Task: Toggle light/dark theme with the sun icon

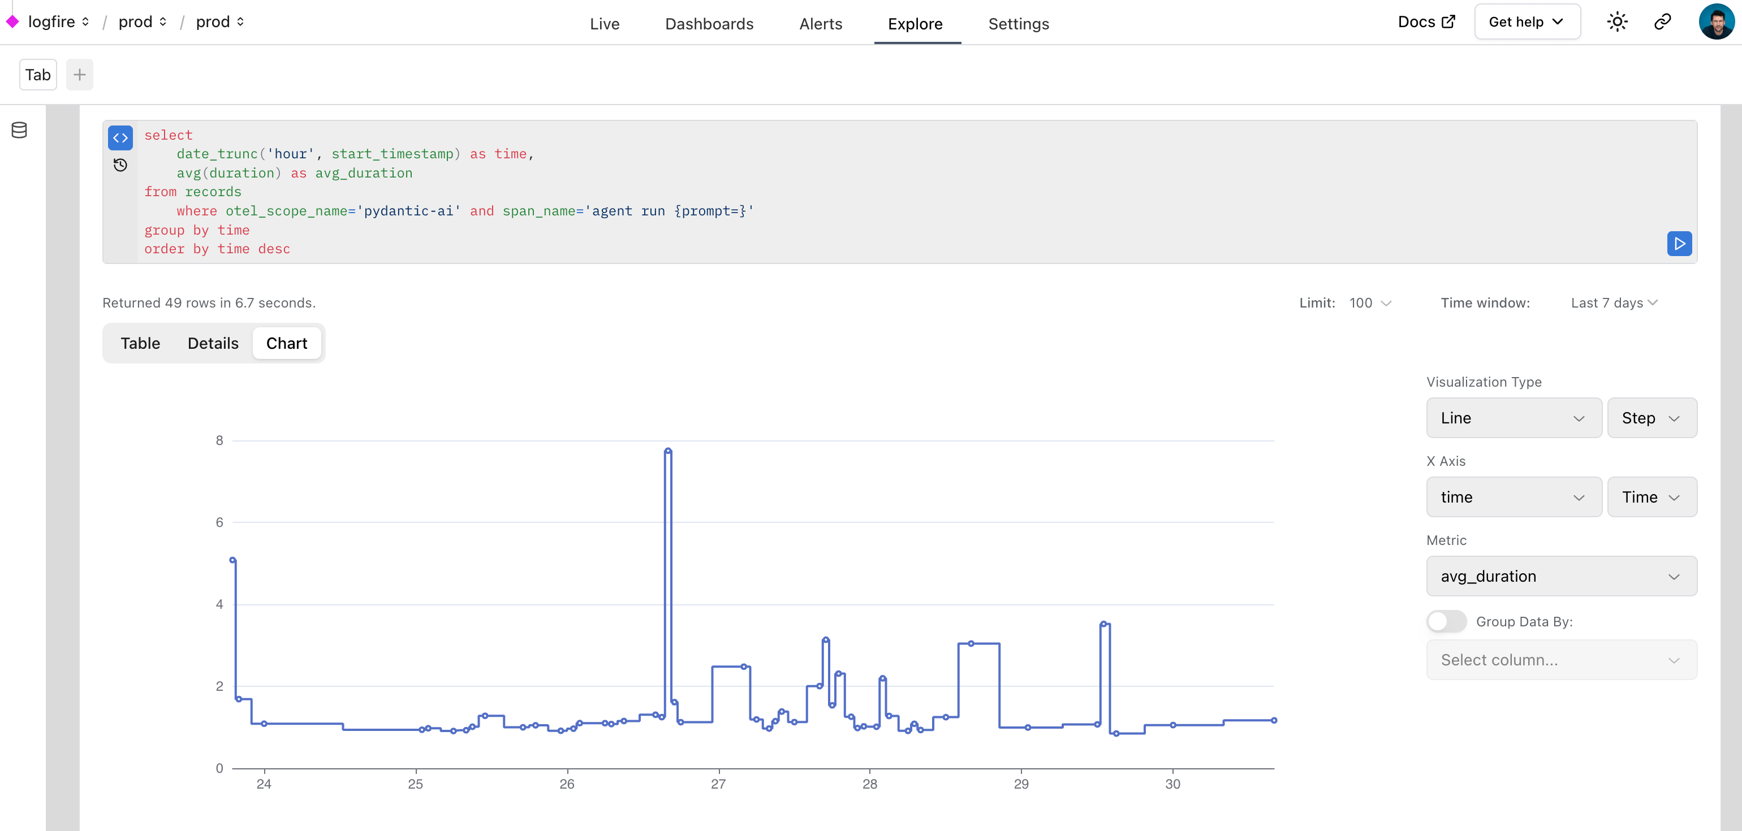Action: point(1618,21)
